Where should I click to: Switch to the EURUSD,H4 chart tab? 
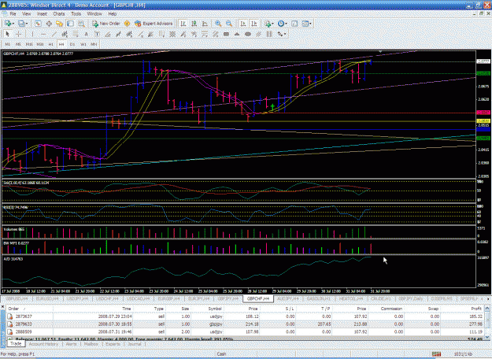pos(48,298)
